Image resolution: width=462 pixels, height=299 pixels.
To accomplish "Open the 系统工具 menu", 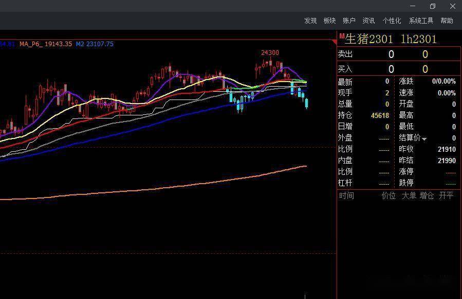I will [x=421, y=21].
